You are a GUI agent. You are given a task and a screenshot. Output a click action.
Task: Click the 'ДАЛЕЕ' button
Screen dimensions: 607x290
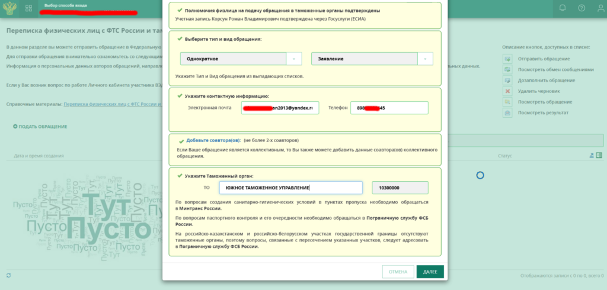(x=430, y=272)
